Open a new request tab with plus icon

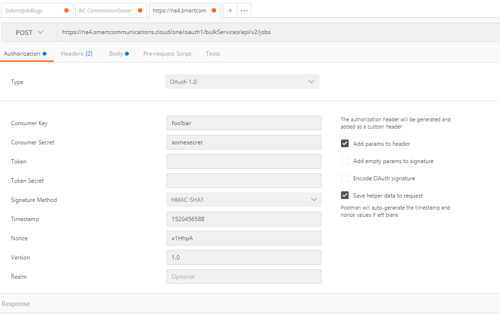231,10
